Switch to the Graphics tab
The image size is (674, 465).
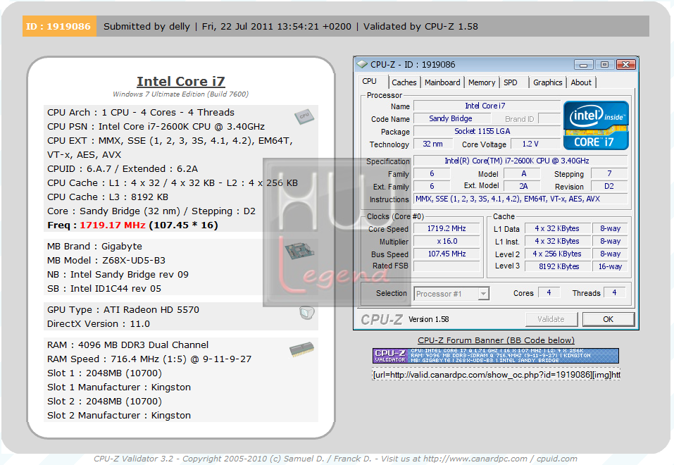click(x=547, y=82)
